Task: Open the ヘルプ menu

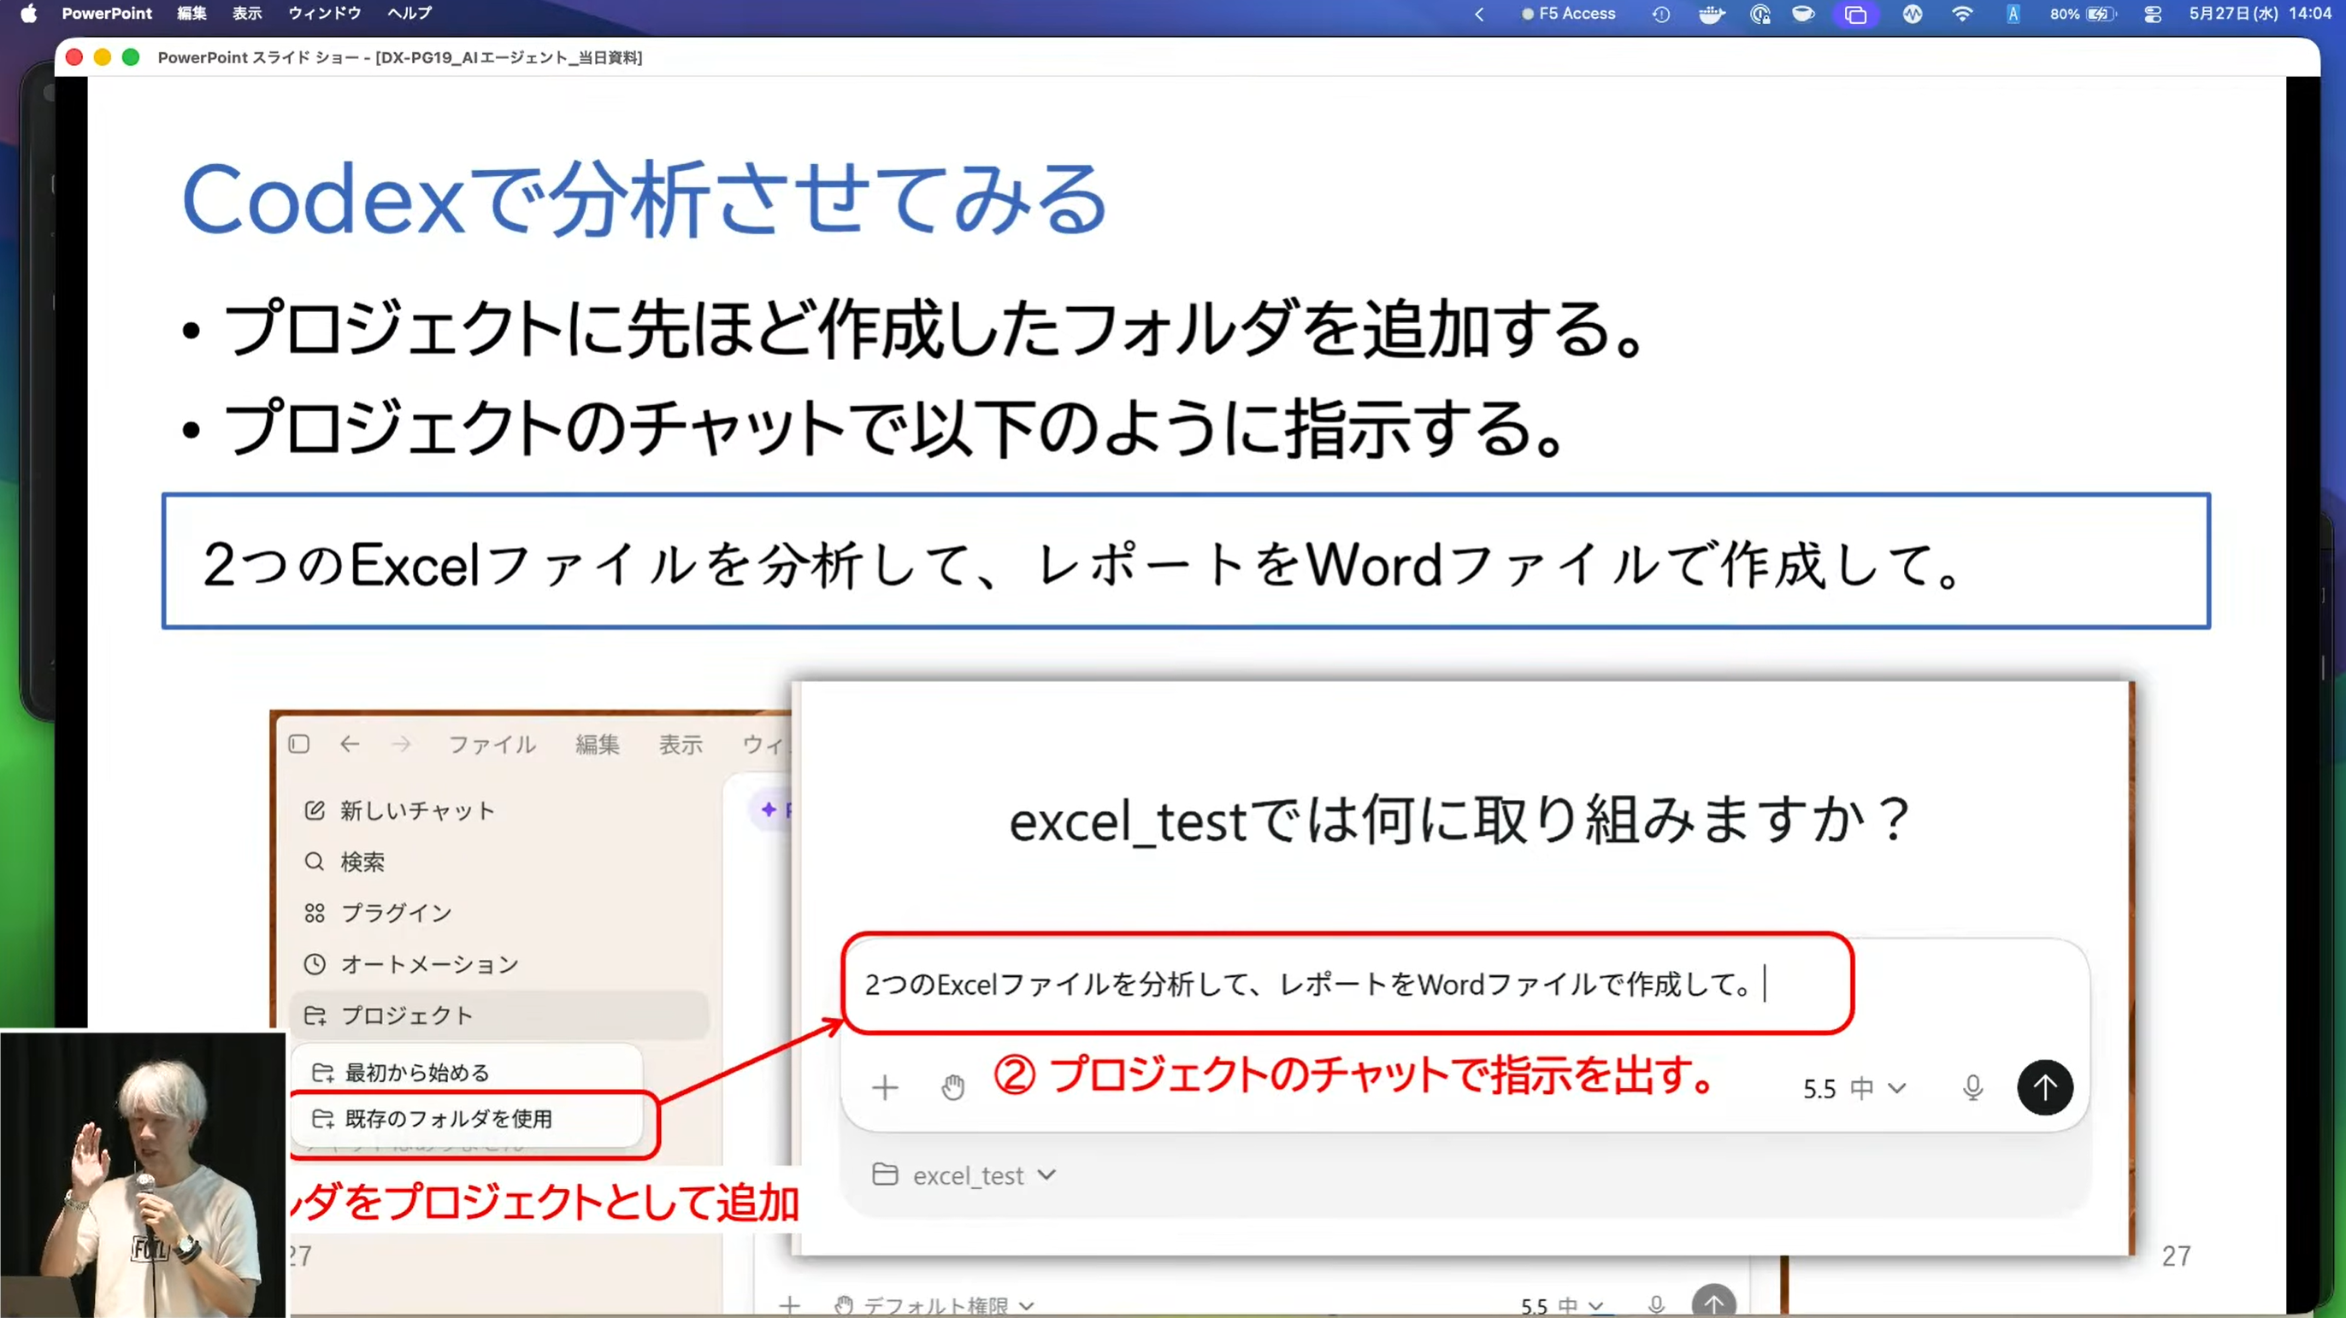Action: tap(409, 14)
